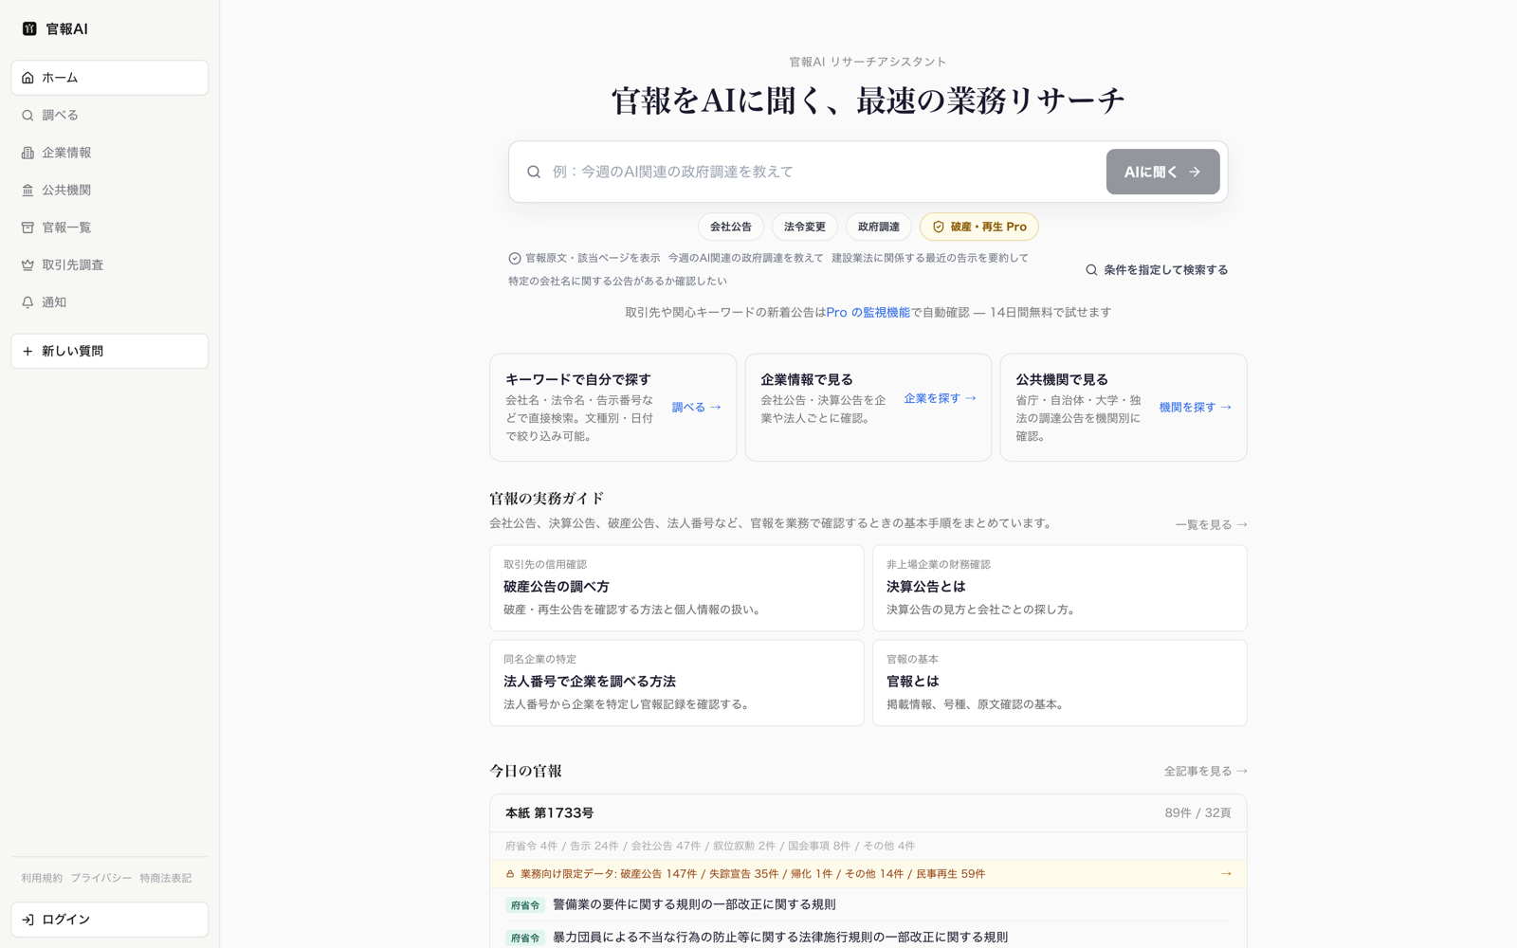Click the AIに聞く submit button
This screenshot has height=948, width=1517.
point(1162,172)
